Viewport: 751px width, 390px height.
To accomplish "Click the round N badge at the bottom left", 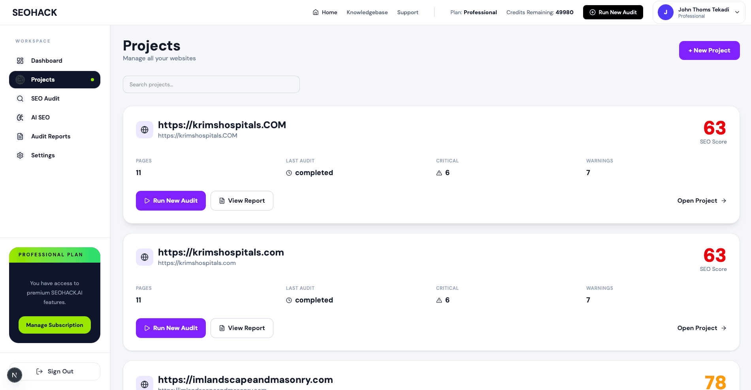I will pyautogui.click(x=15, y=375).
